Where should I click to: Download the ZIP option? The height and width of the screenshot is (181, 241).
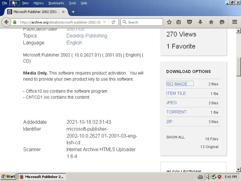tap(169, 122)
